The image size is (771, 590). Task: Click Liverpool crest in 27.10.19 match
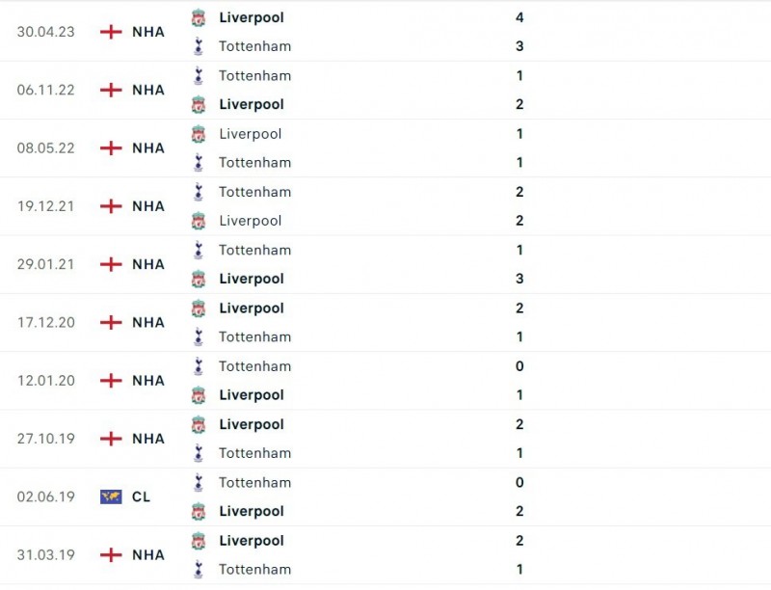coord(198,424)
